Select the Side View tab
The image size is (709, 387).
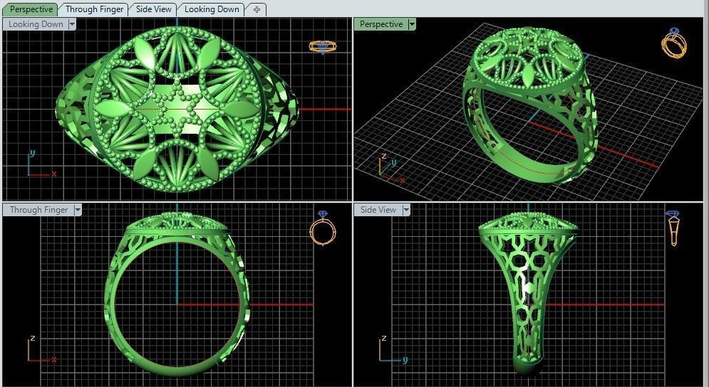[x=154, y=9]
